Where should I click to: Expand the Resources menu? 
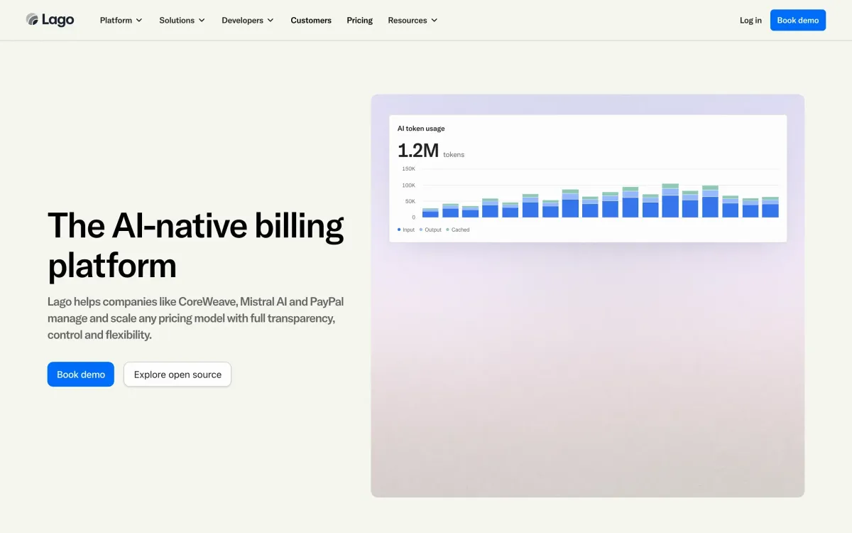click(413, 20)
